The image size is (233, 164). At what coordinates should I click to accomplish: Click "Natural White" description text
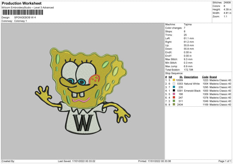tap(192, 84)
